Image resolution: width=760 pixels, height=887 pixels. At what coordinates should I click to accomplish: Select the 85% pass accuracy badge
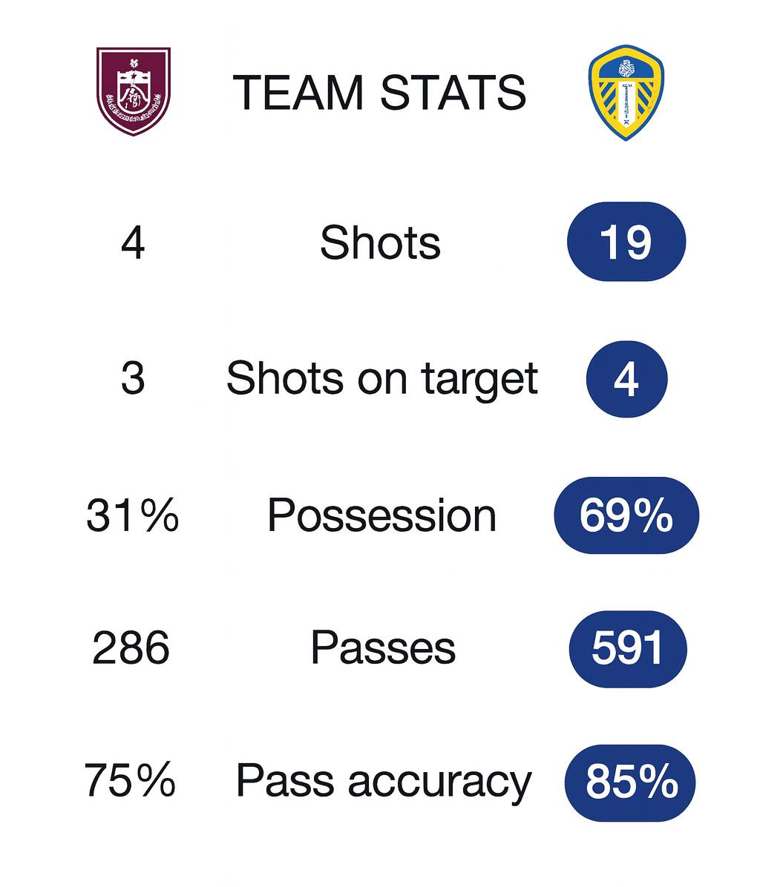630,782
